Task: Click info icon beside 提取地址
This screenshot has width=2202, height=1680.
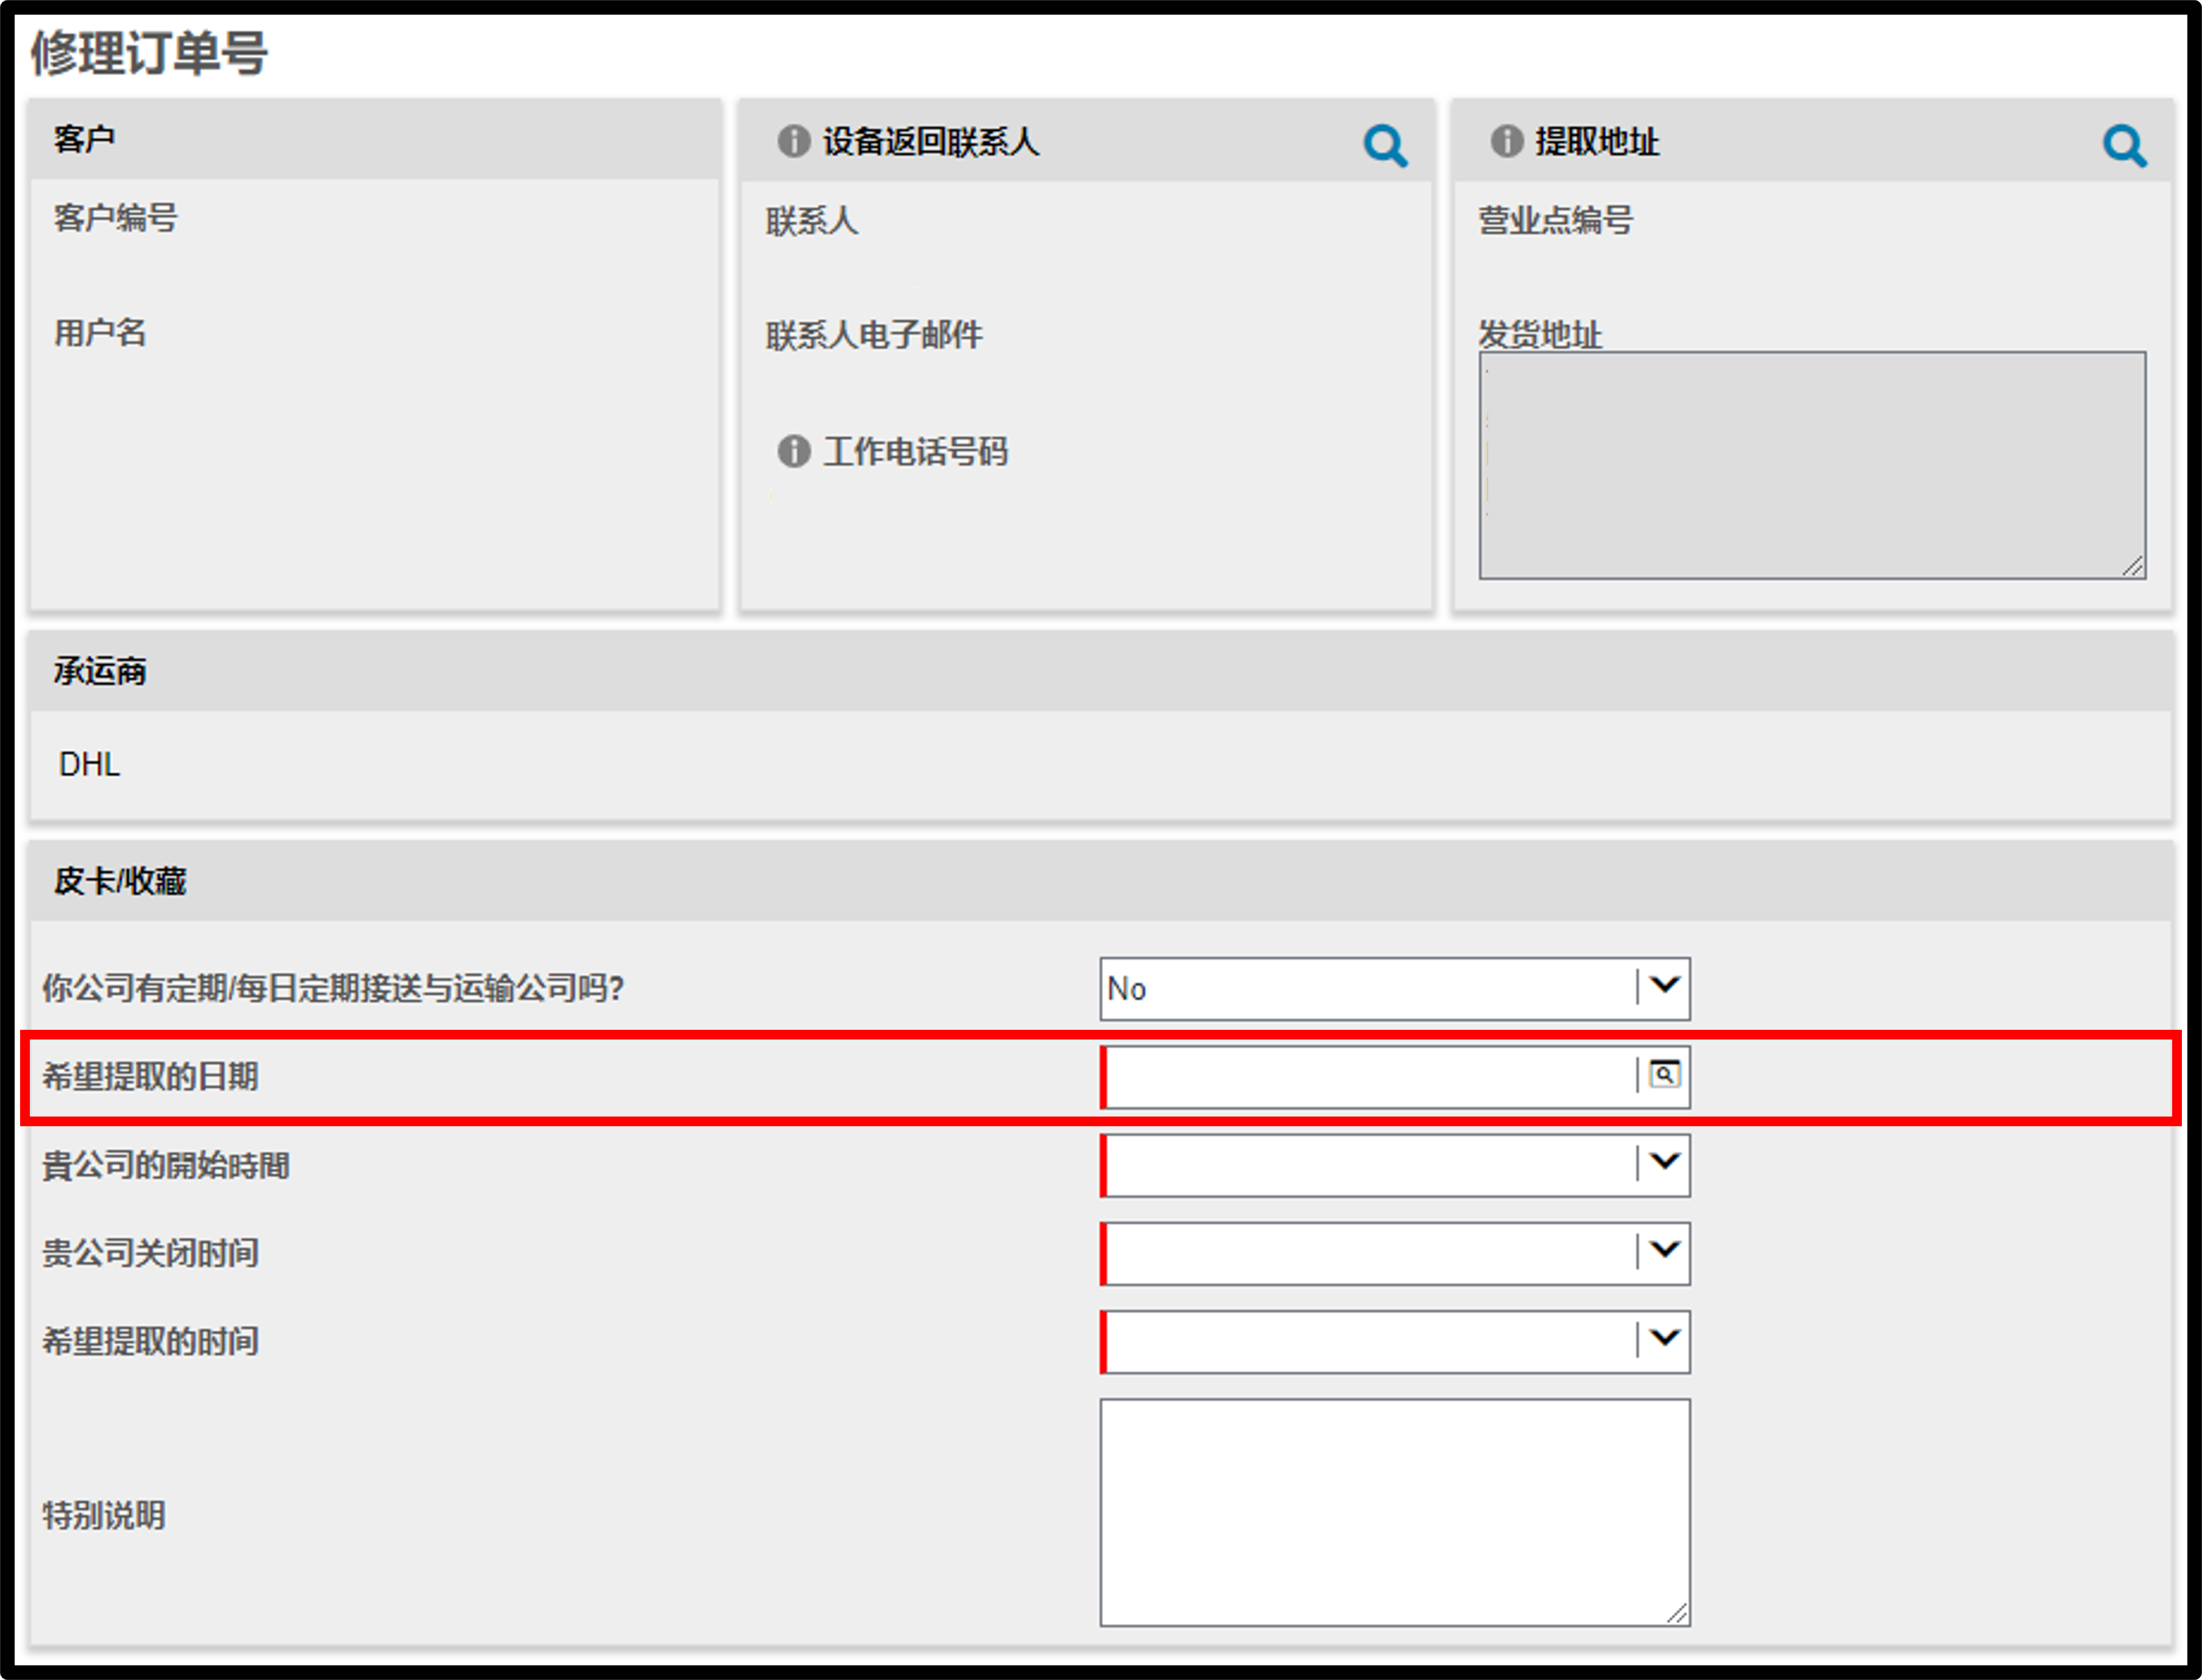Action: pyautogui.click(x=1506, y=141)
